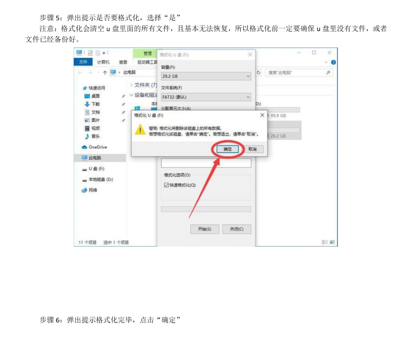Toggle the 快速格式化 checkbox
The image size is (412, 343).
(x=166, y=185)
